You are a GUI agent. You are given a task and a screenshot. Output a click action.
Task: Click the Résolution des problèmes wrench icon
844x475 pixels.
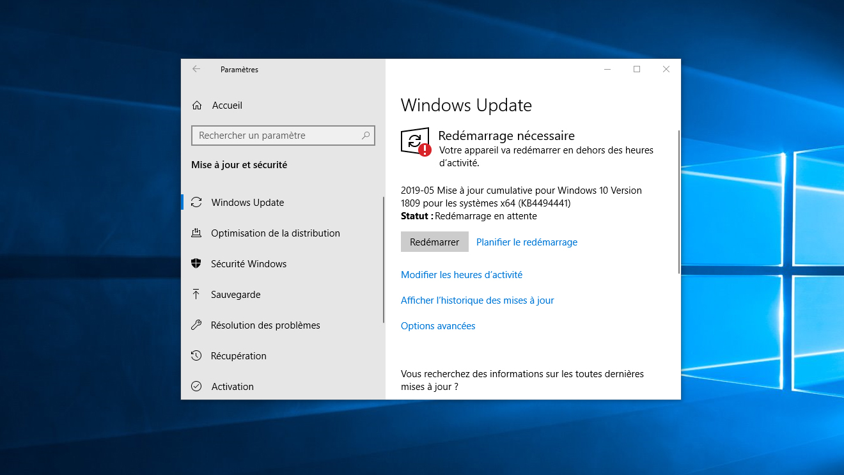tap(196, 325)
